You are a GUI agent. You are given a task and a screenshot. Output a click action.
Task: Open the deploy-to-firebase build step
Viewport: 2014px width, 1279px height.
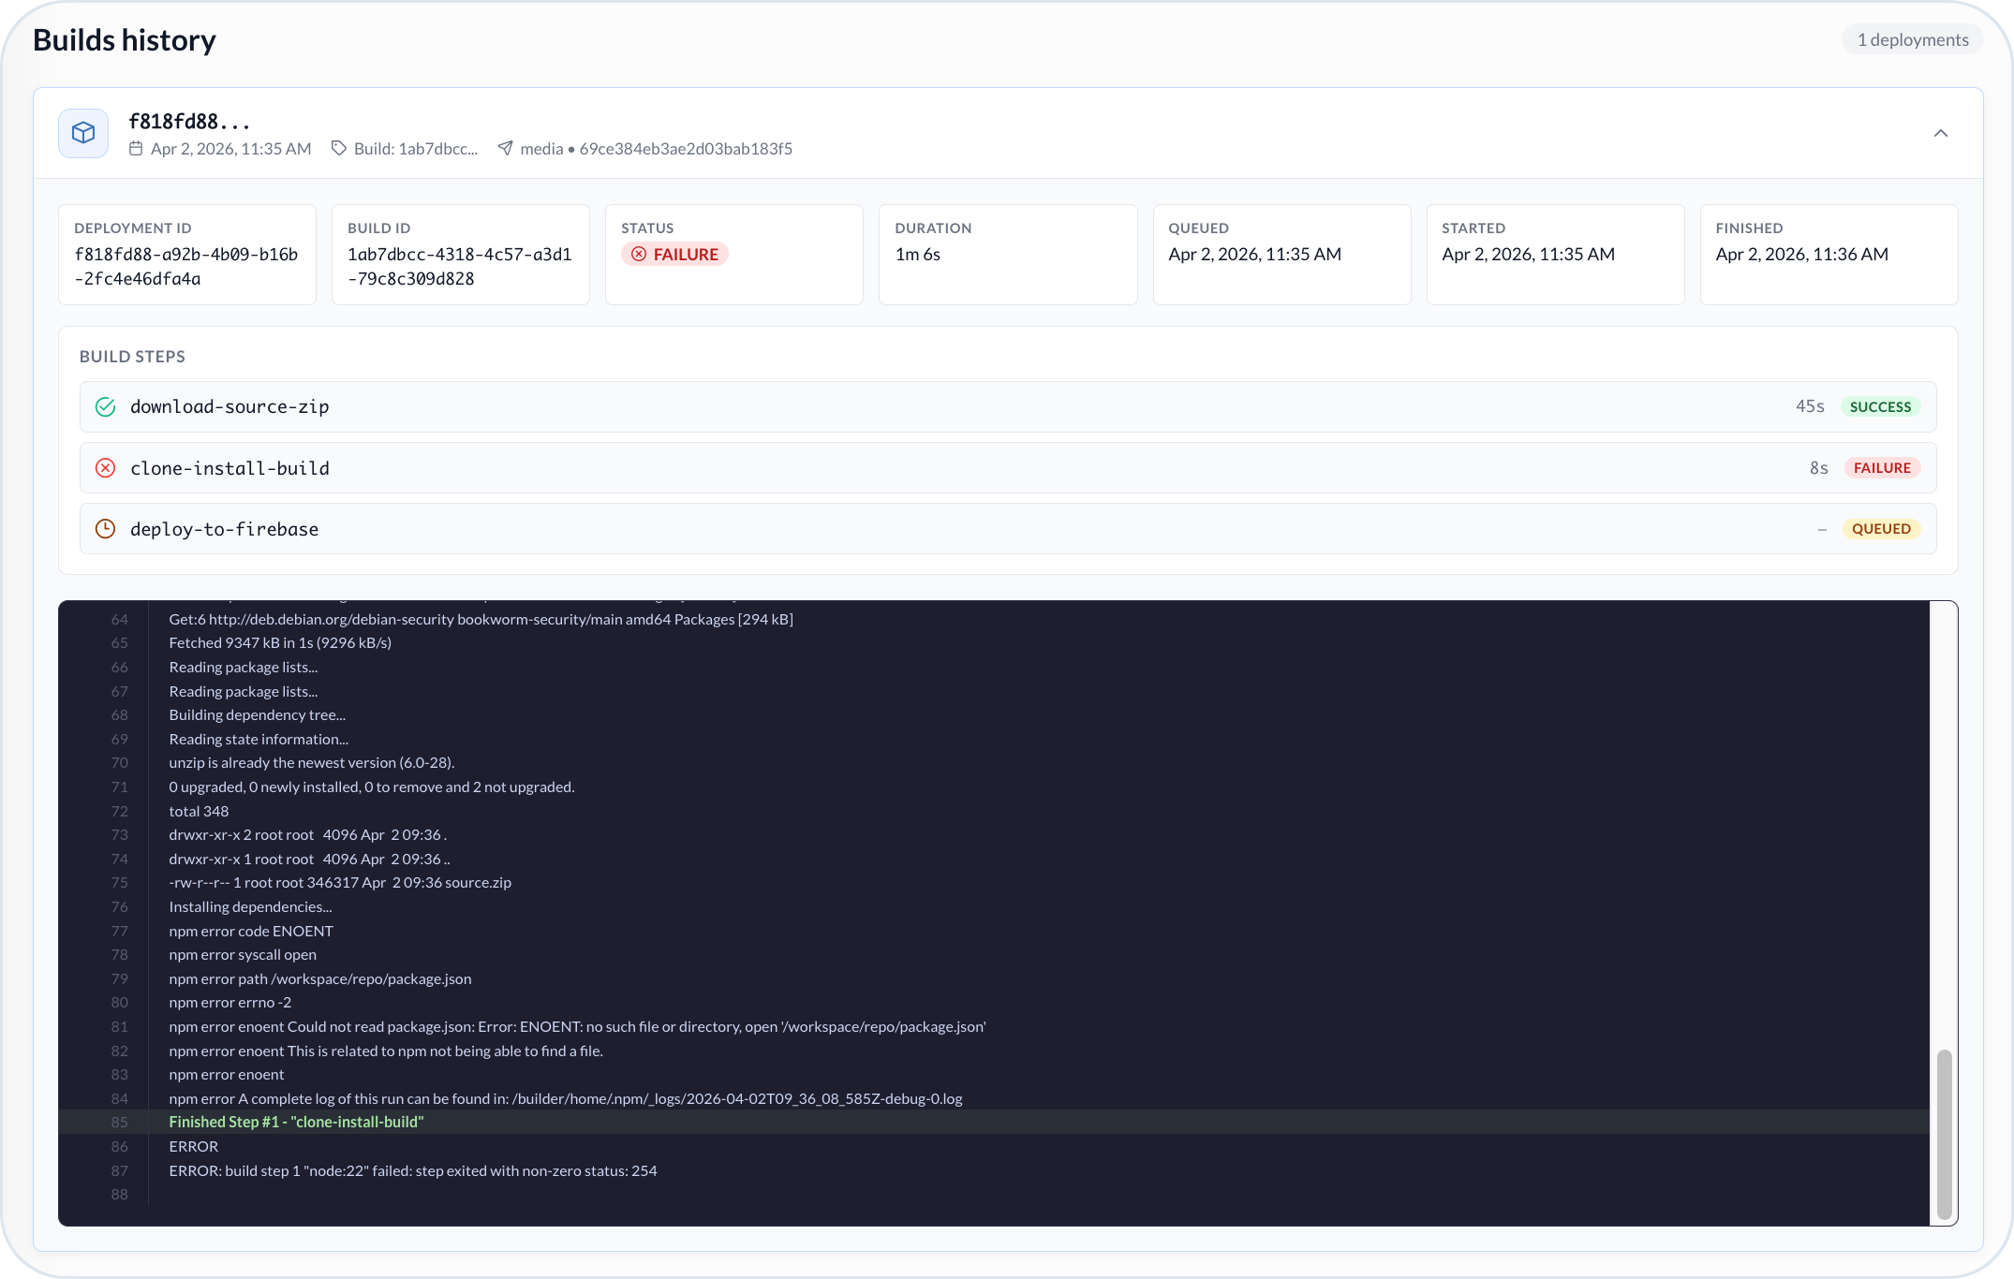1008,528
